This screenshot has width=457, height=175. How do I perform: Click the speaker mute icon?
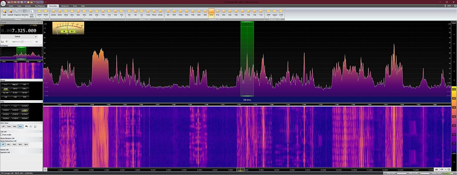click(7, 41)
